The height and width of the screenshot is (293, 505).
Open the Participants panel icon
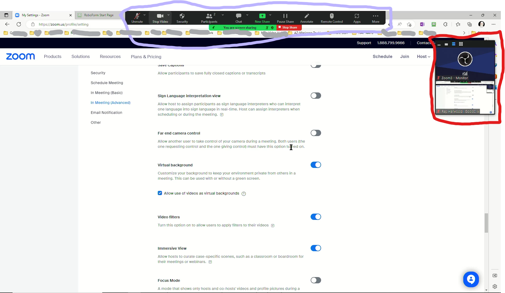(209, 16)
